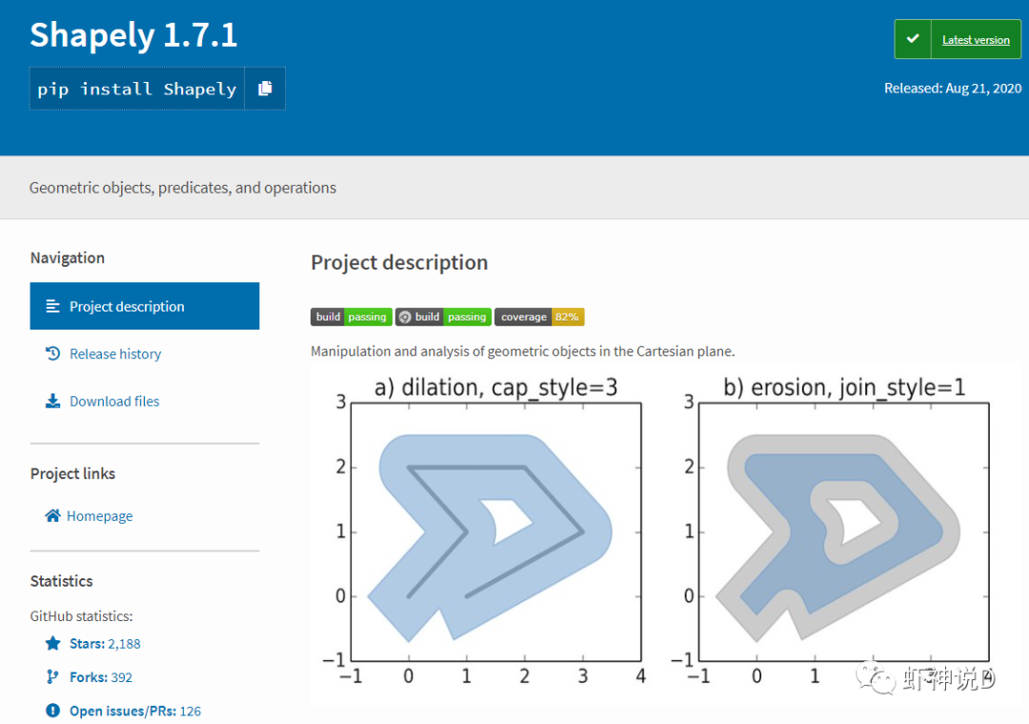Copy the pip install command icon
This screenshot has height=724, width=1029.
click(265, 88)
